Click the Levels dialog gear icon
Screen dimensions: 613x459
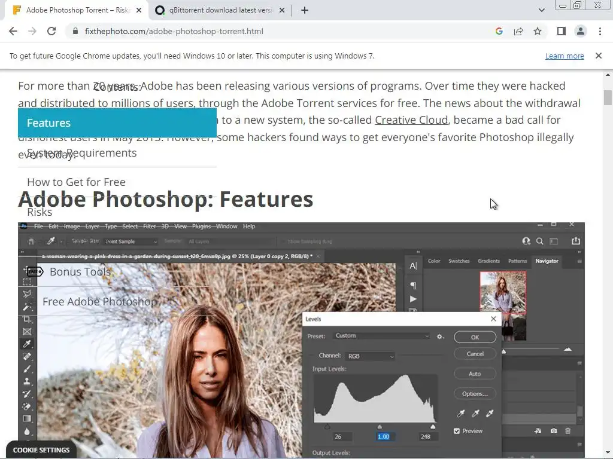click(440, 336)
